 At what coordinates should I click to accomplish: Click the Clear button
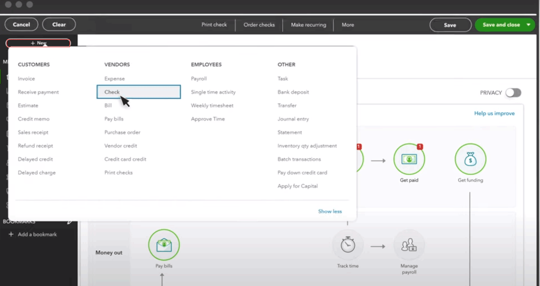pyautogui.click(x=59, y=25)
